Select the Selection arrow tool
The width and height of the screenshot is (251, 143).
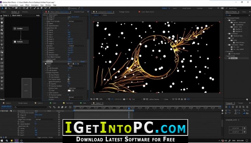click(x=3, y=8)
